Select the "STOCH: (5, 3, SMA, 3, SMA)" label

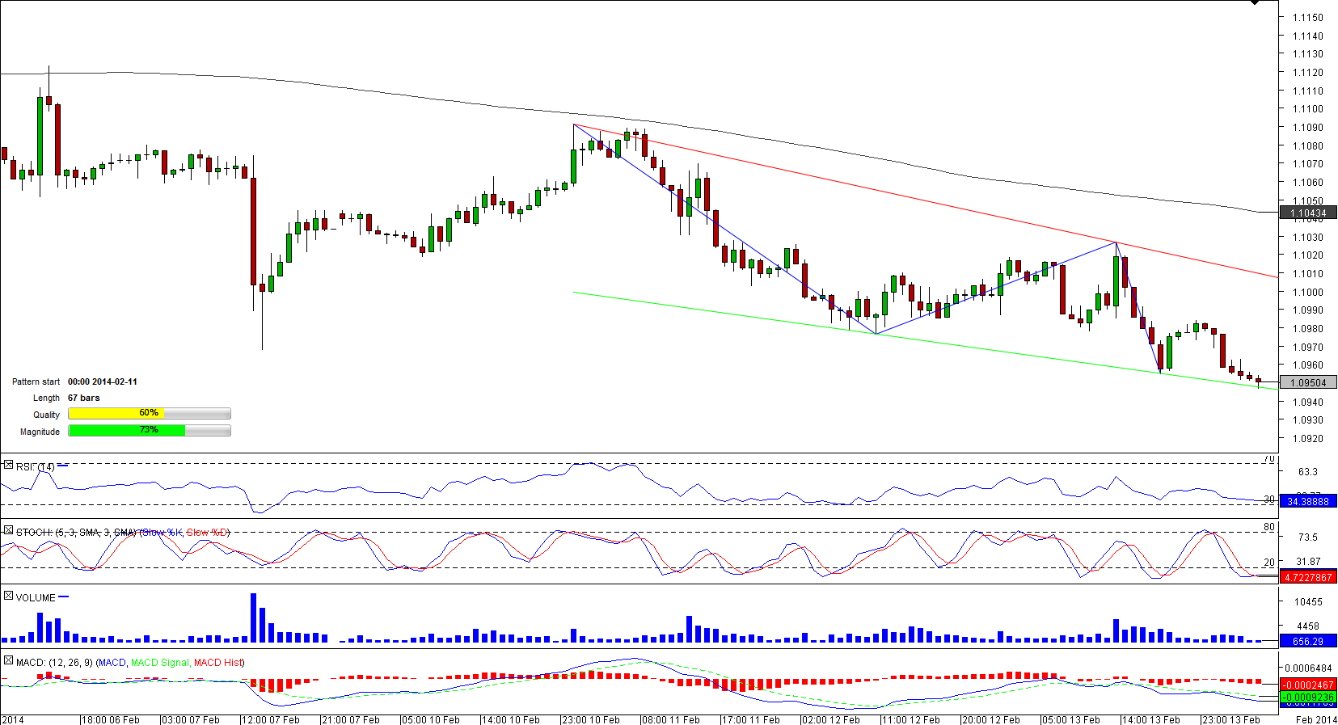(x=76, y=533)
